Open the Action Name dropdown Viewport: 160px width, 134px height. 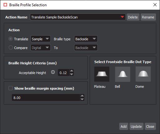tap(78, 17)
